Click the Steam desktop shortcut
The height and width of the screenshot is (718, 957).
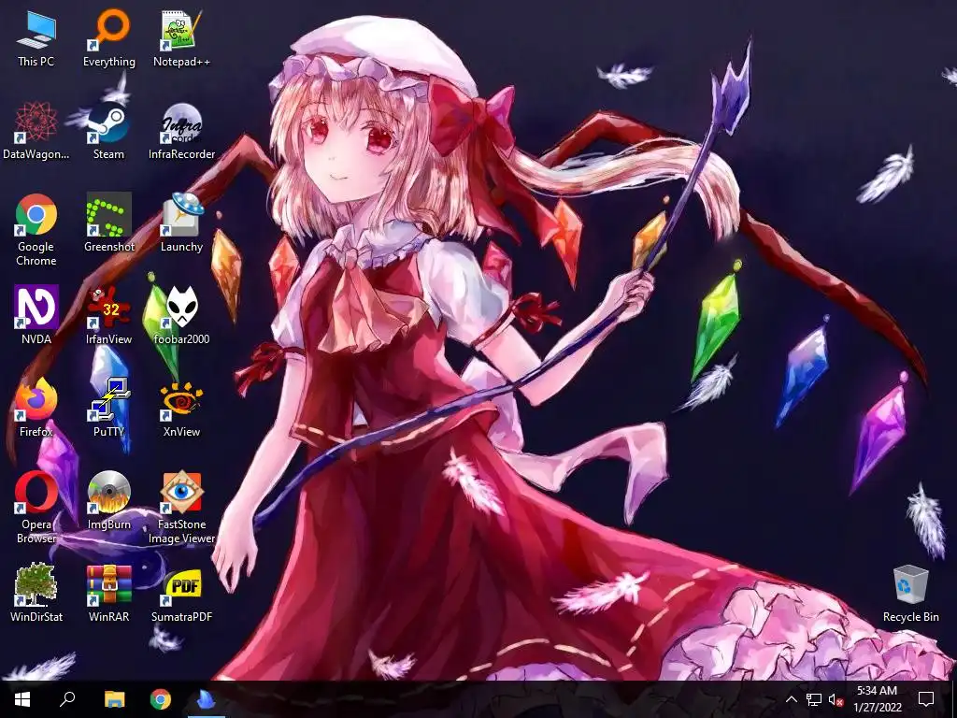(108, 131)
